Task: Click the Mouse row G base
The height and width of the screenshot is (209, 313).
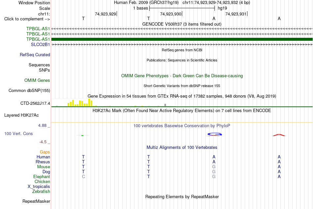Action: pyautogui.click(x=214, y=167)
